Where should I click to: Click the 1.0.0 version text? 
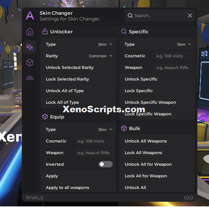point(188,198)
